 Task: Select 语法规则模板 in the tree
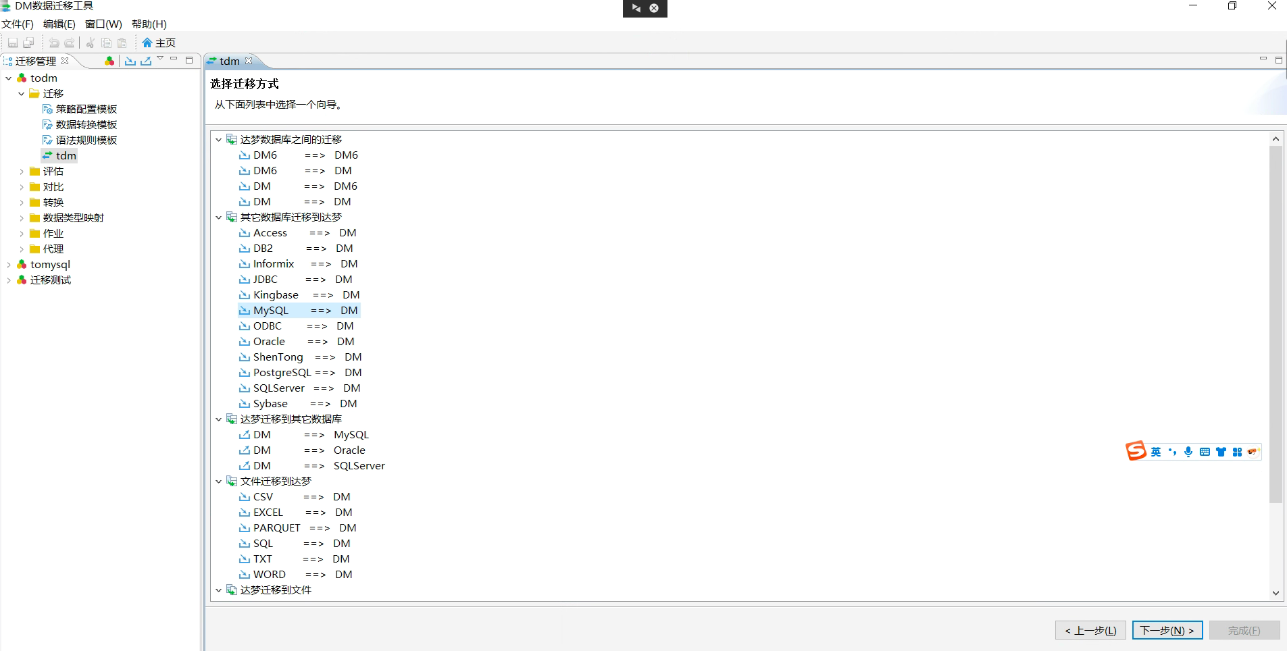(80, 140)
